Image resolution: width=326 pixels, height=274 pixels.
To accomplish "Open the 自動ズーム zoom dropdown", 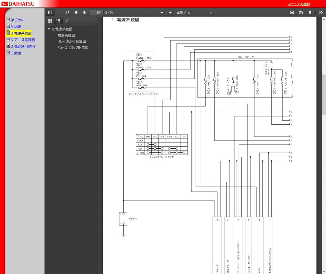I will 194,13.
